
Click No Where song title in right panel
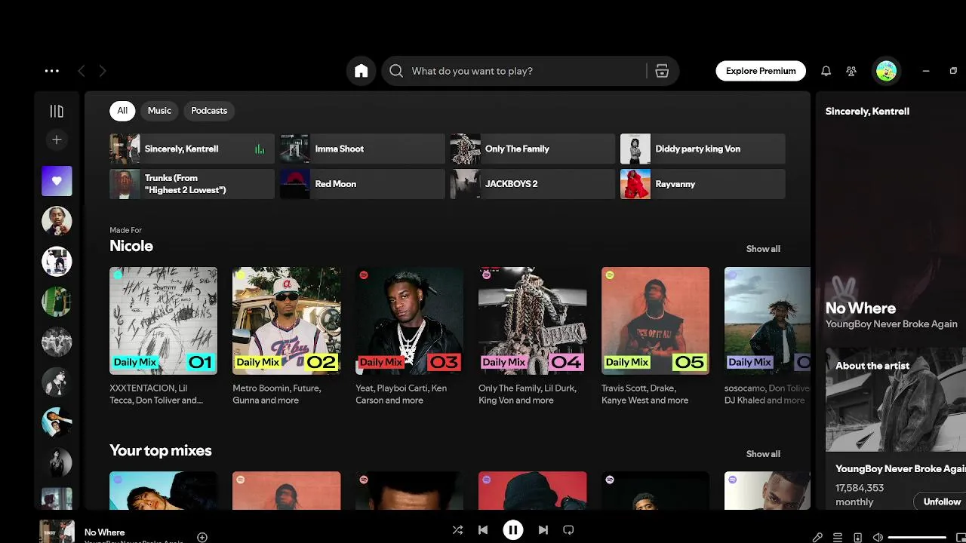point(860,308)
